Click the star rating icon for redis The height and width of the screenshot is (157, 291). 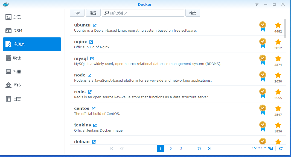(278, 92)
